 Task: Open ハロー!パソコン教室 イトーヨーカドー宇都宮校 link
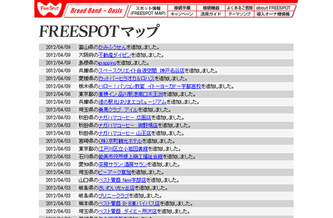(150, 86)
